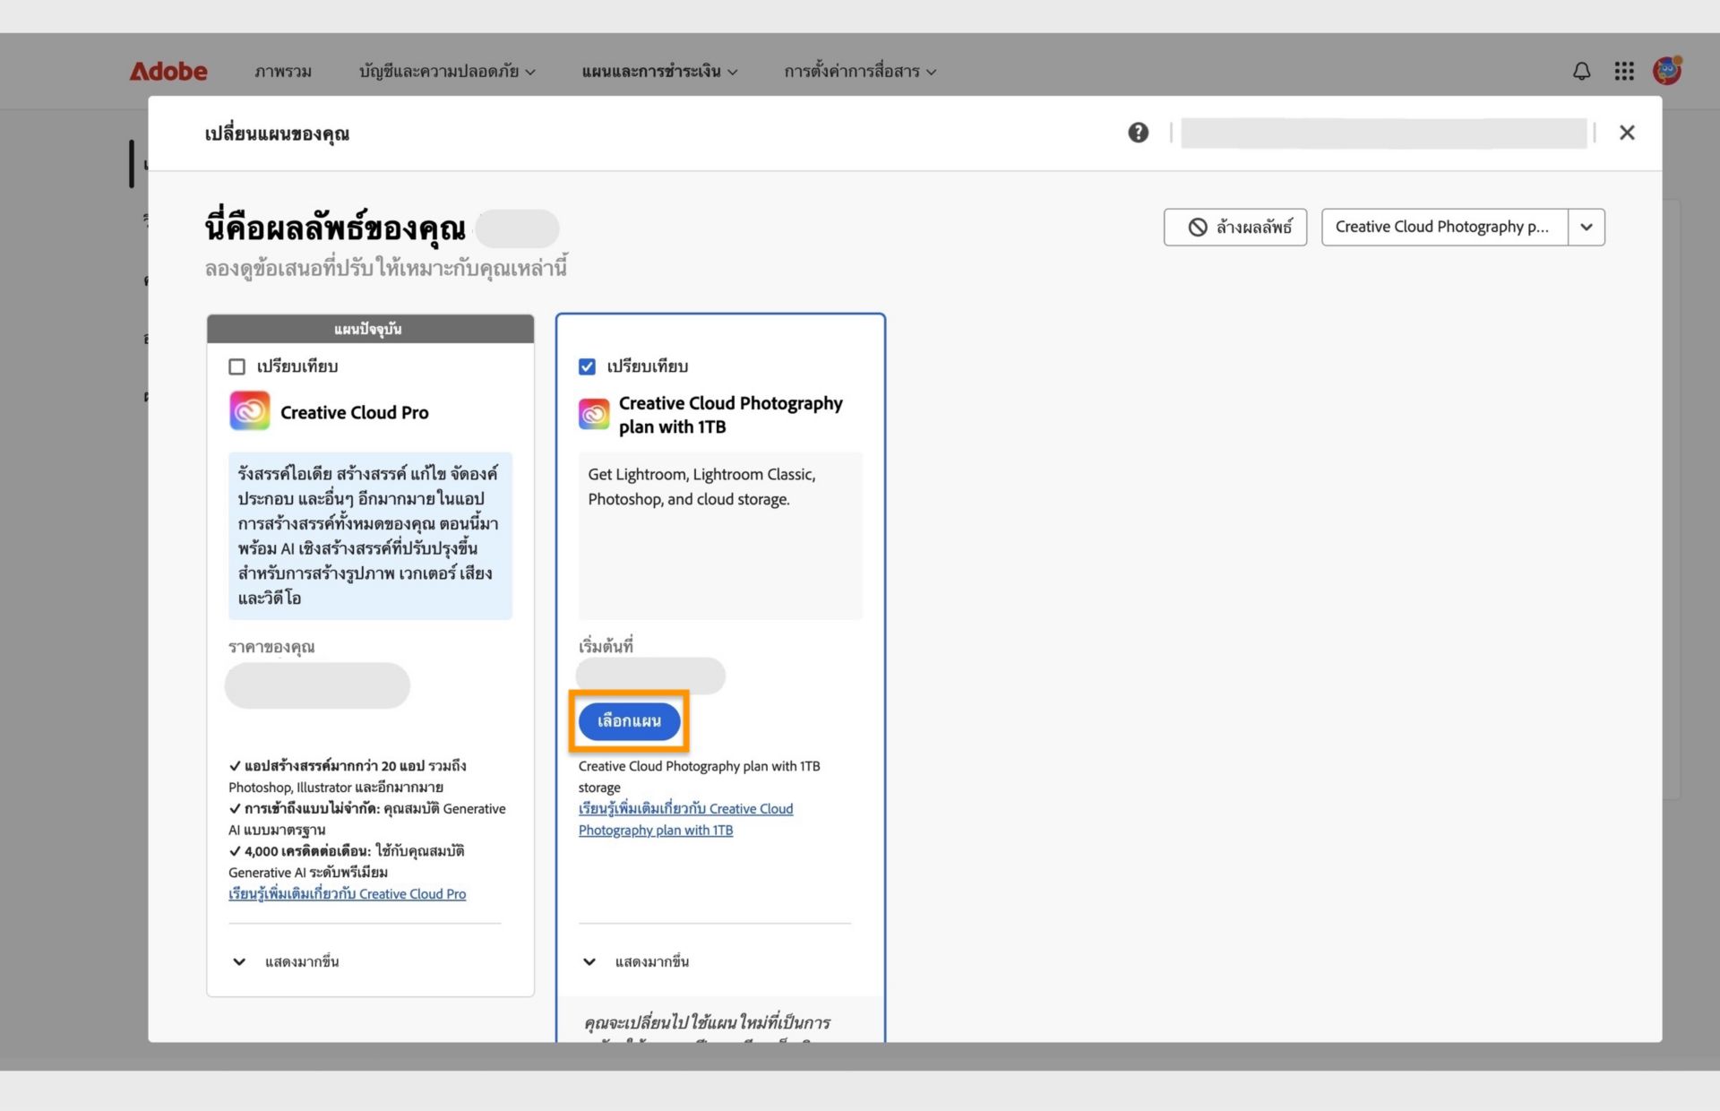Uncheck compare box for Photography plan 1TB
This screenshot has height=1111, width=1720.
587,366
